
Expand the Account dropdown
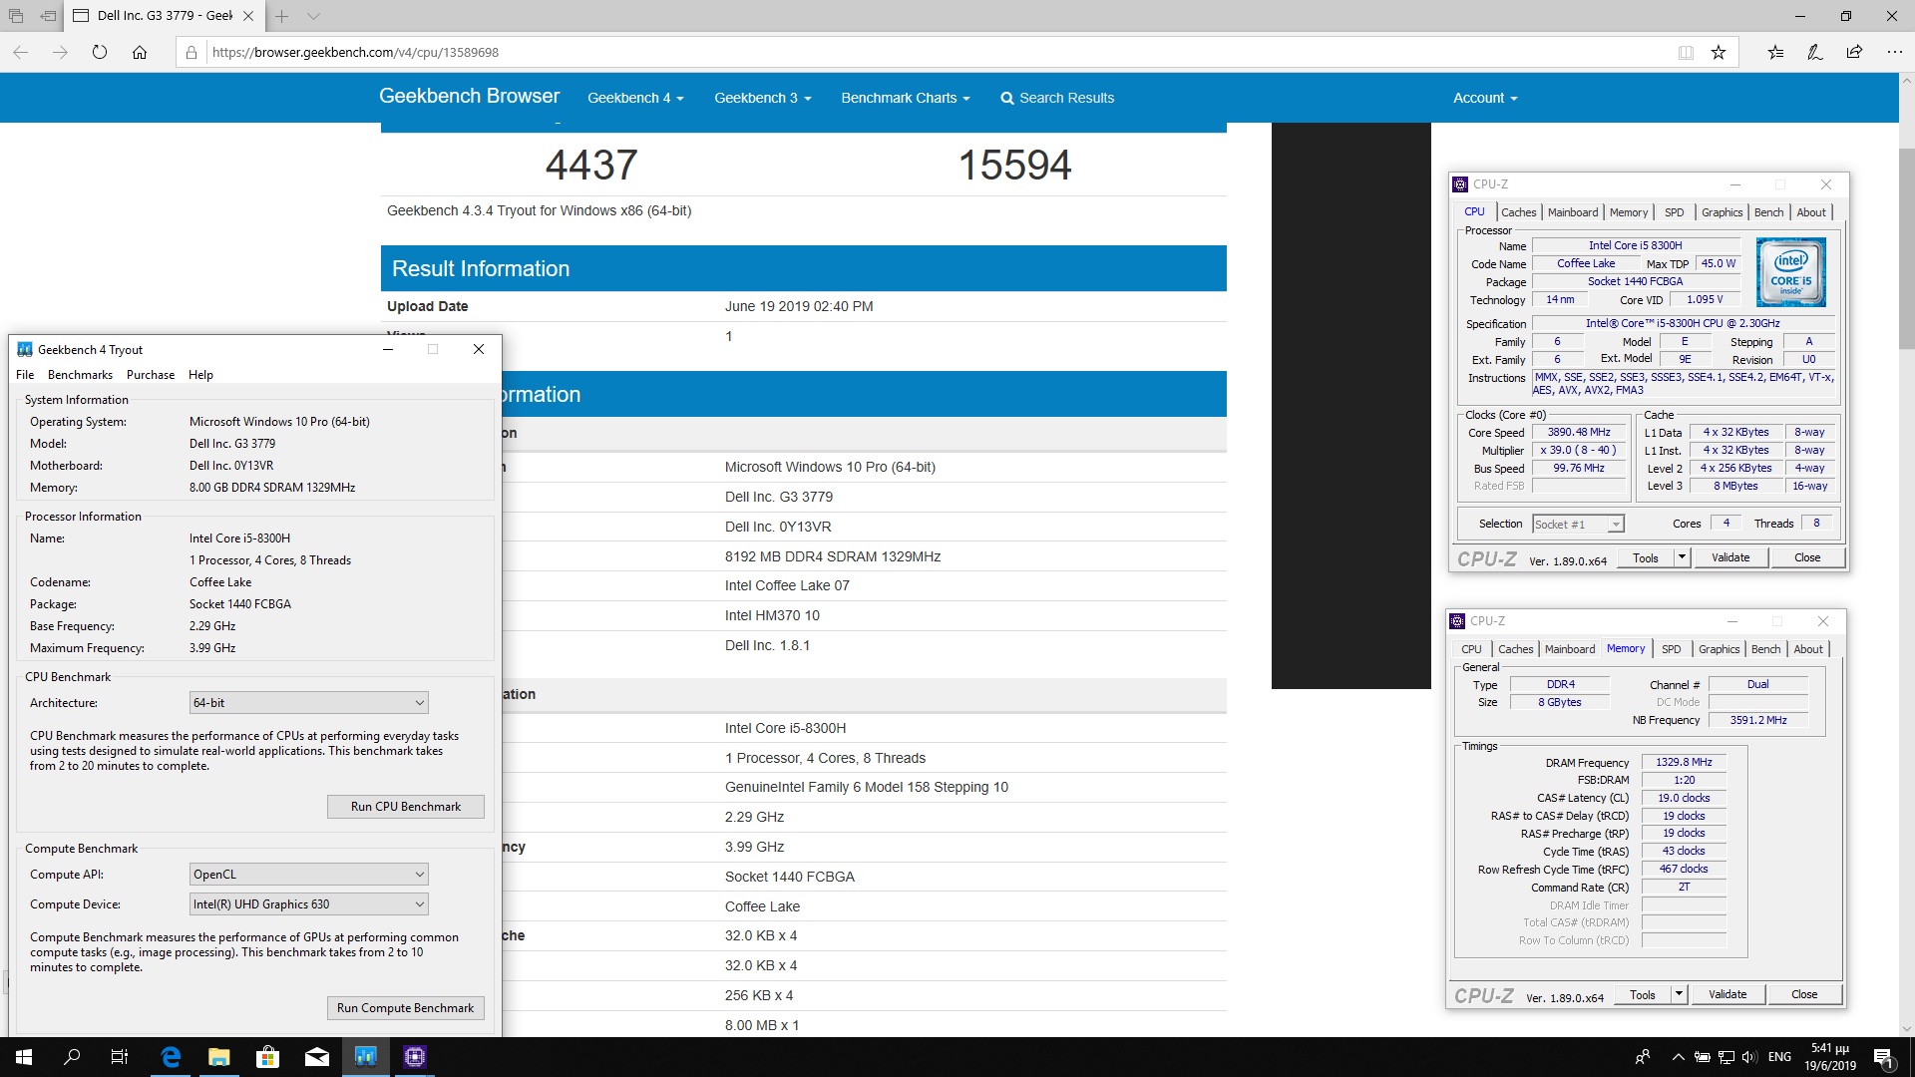pyautogui.click(x=1485, y=98)
